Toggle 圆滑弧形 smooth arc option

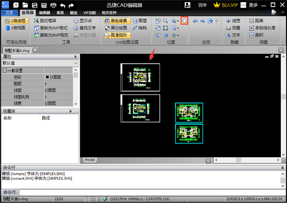tap(117, 35)
